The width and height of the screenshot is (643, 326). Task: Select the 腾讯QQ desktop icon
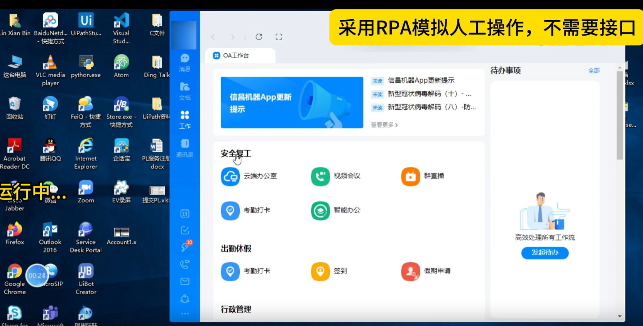pyautogui.click(x=50, y=150)
